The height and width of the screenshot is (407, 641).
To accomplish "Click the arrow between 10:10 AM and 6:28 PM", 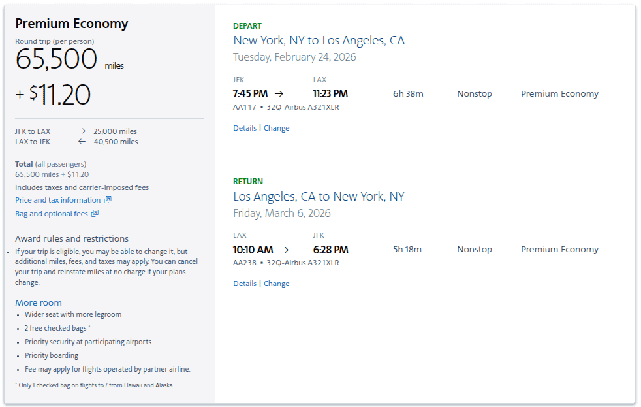I will pos(285,250).
